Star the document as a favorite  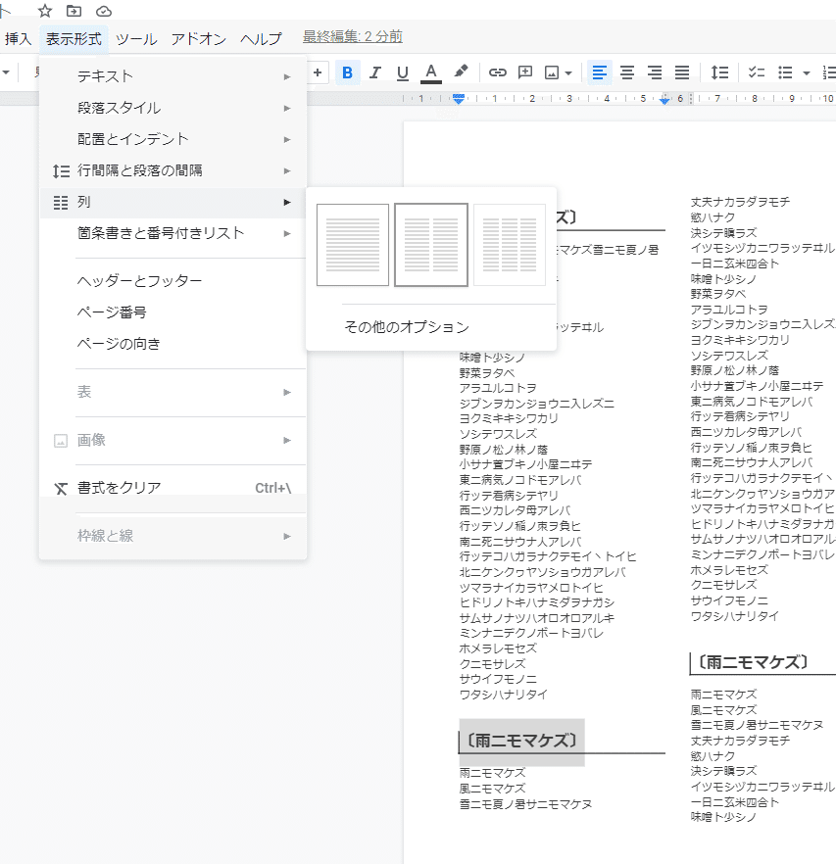click(43, 11)
